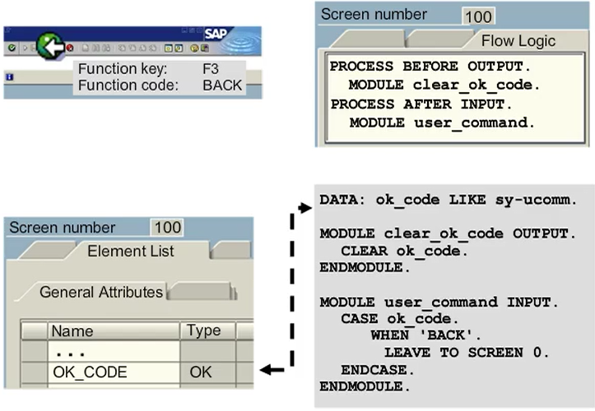Image resolution: width=595 pixels, height=411 pixels.
Task: Click the blue info icon in status bar
Action: 8,76
